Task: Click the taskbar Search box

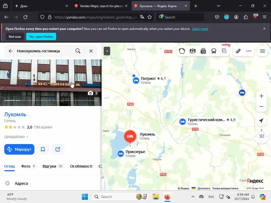Action: [x=120, y=197]
